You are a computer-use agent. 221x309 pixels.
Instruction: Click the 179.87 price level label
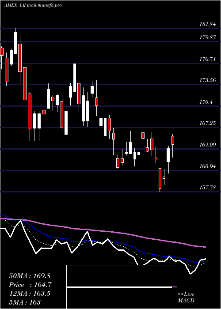coord(208,38)
